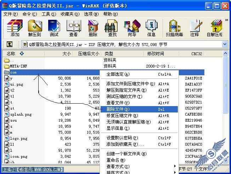Click the 测试 (Test) toolbar icon

tap(54, 28)
